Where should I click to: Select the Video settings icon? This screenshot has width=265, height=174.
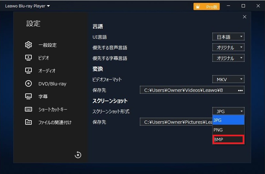tap(28, 58)
